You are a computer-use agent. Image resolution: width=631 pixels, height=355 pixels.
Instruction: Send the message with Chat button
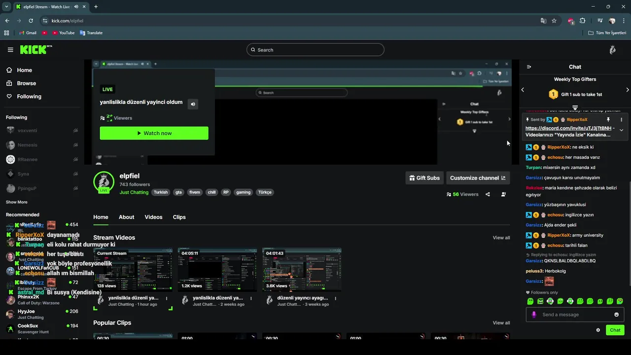tap(615, 330)
